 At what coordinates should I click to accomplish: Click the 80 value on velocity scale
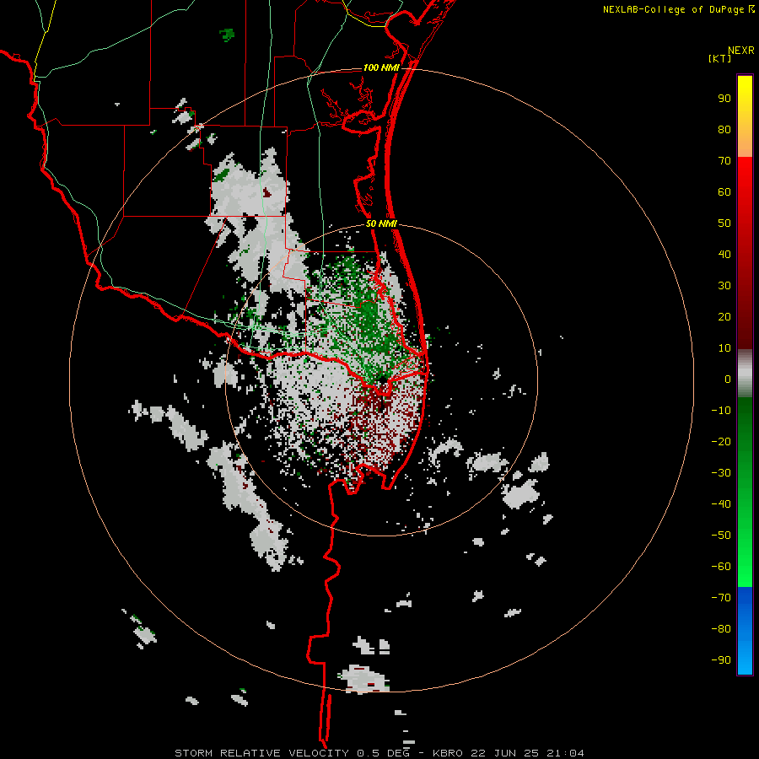(x=724, y=130)
